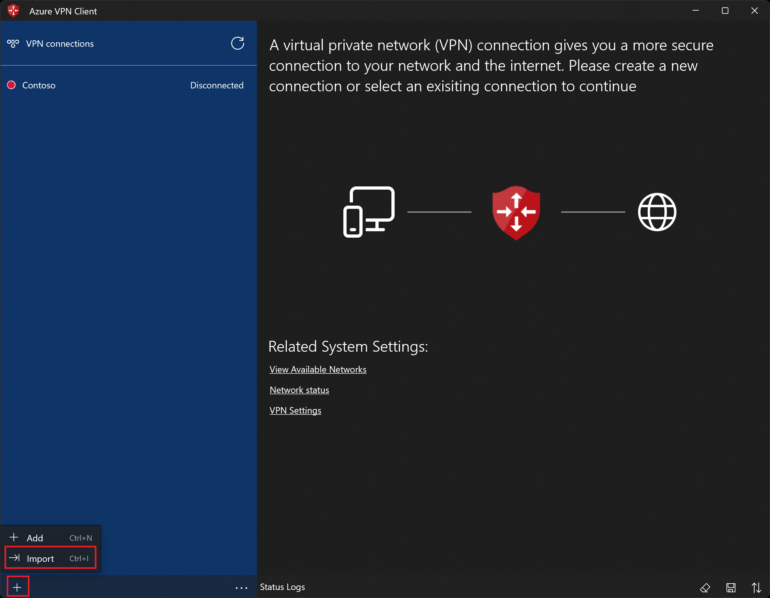Screen dimensions: 770x598
Task: Minimize the Azure VPN Client window
Action: pyautogui.click(x=696, y=11)
